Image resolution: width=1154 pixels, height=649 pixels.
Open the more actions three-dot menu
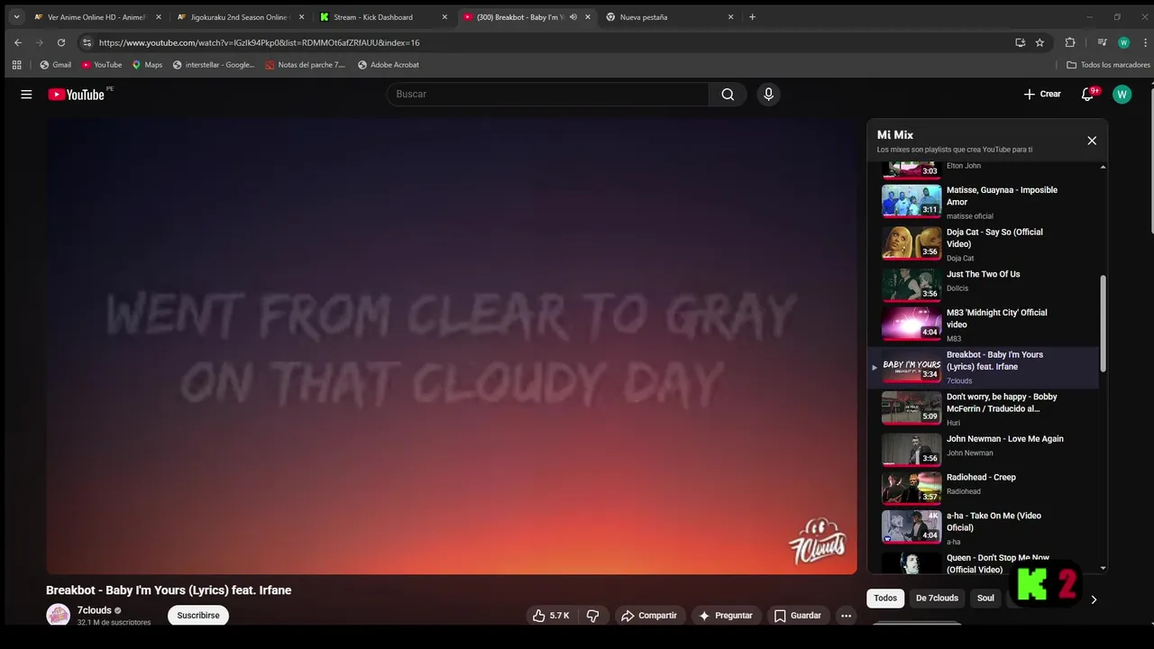pos(846,616)
